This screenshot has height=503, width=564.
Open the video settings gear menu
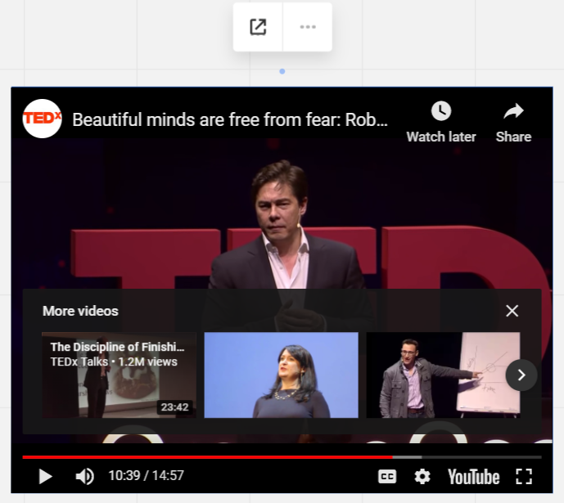[422, 476]
